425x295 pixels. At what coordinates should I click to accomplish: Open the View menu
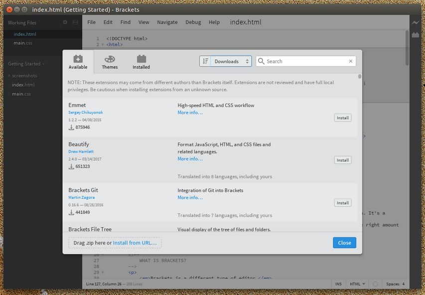pos(143,22)
